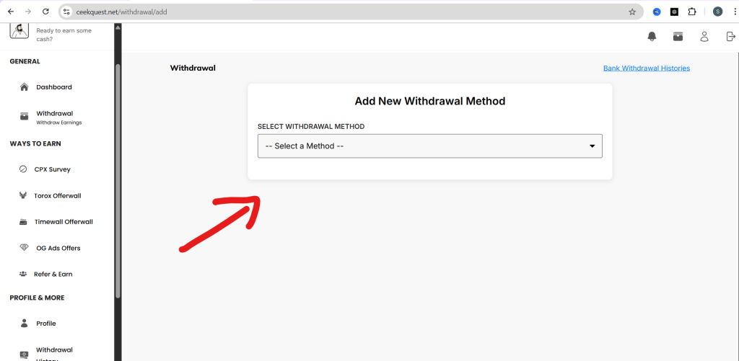Click the Profile person icon
This screenshot has height=361, width=739.
(24, 324)
